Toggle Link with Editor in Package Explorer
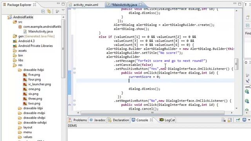 49,11
